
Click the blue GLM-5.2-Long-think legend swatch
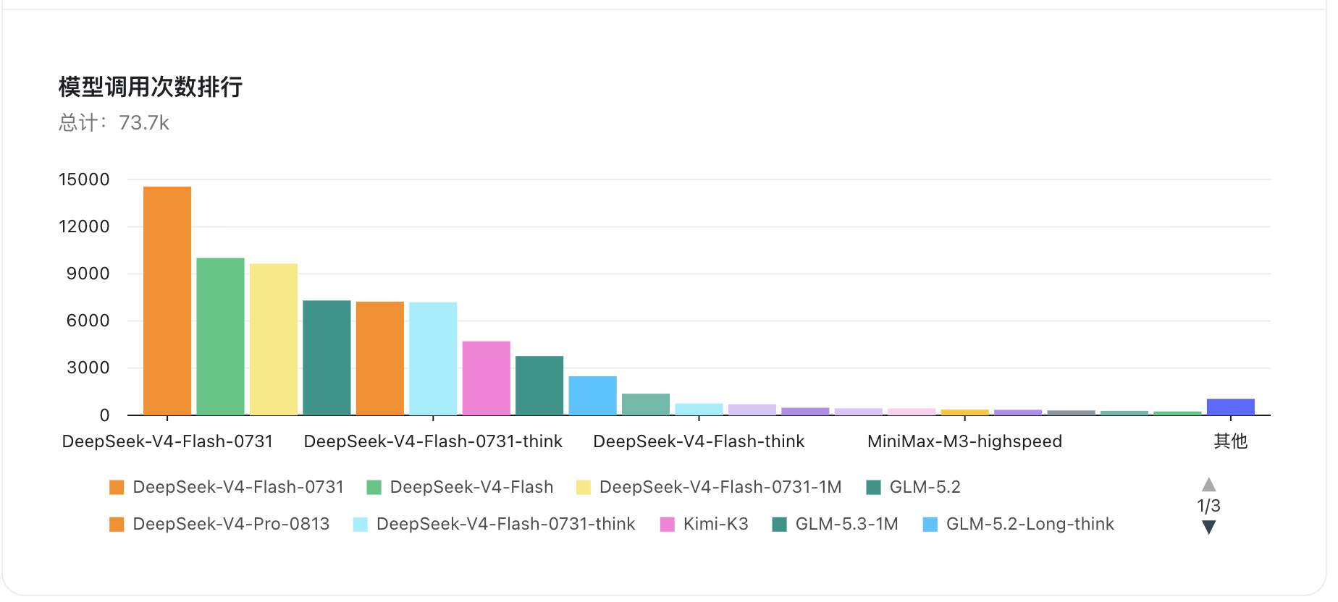pos(930,524)
